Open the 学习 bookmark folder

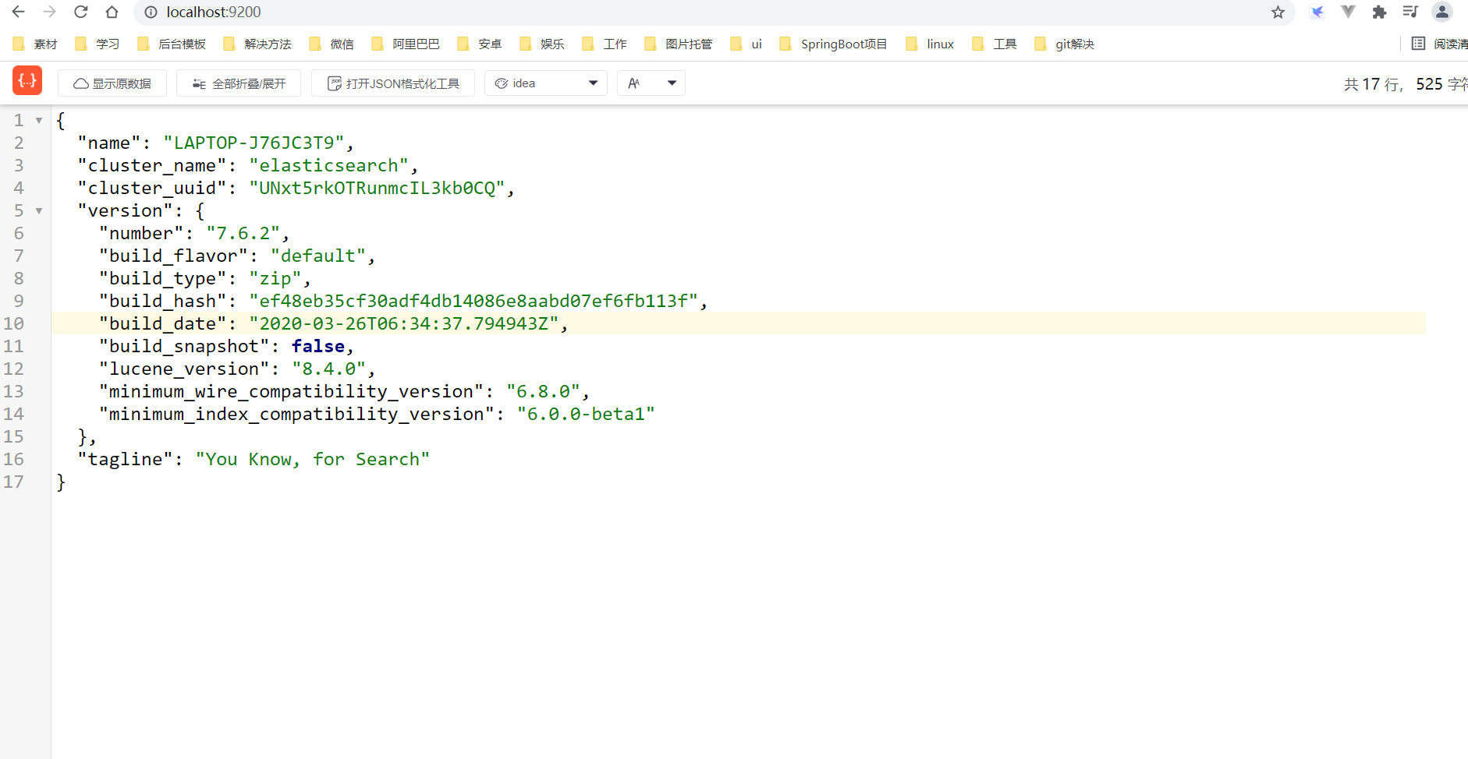tap(98, 44)
